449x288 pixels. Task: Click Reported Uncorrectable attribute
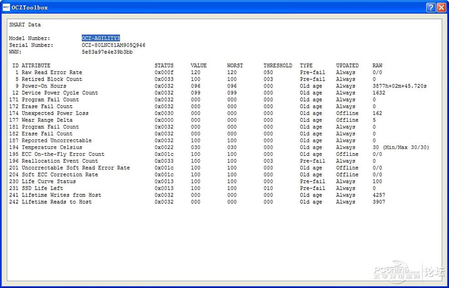coord(57,140)
